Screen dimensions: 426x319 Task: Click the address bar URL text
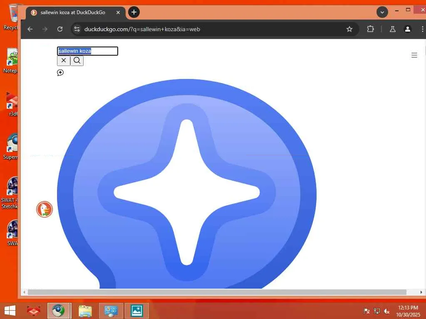coord(142,29)
